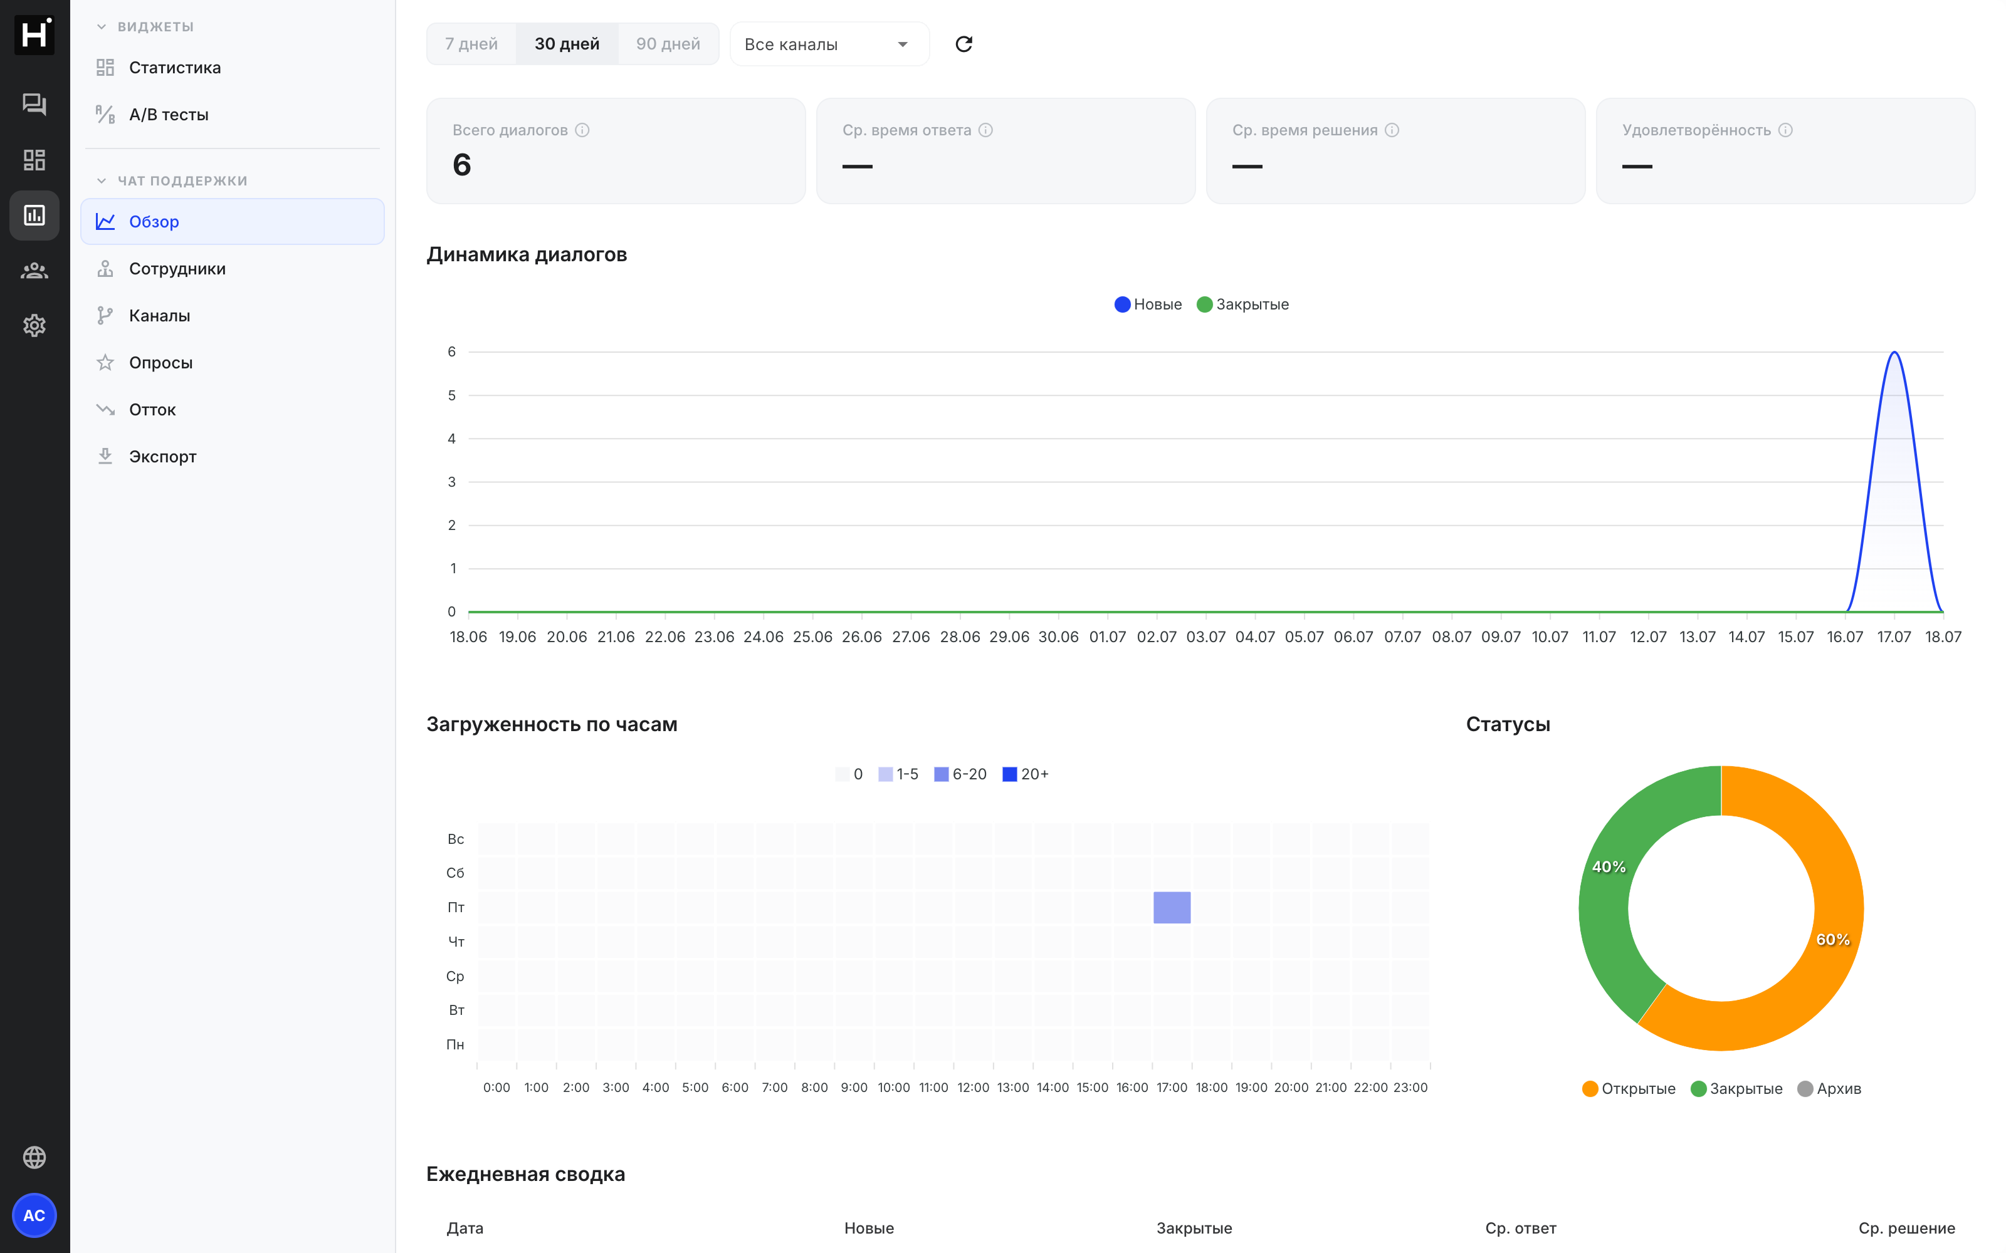Show info tooltip for Всего диалогов
The image size is (2006, 1253).
tap(582, 130)
